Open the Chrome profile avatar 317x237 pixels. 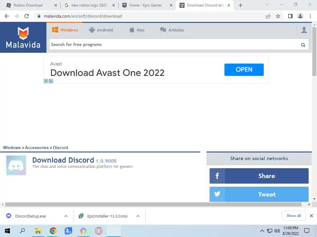pos(300,16)
